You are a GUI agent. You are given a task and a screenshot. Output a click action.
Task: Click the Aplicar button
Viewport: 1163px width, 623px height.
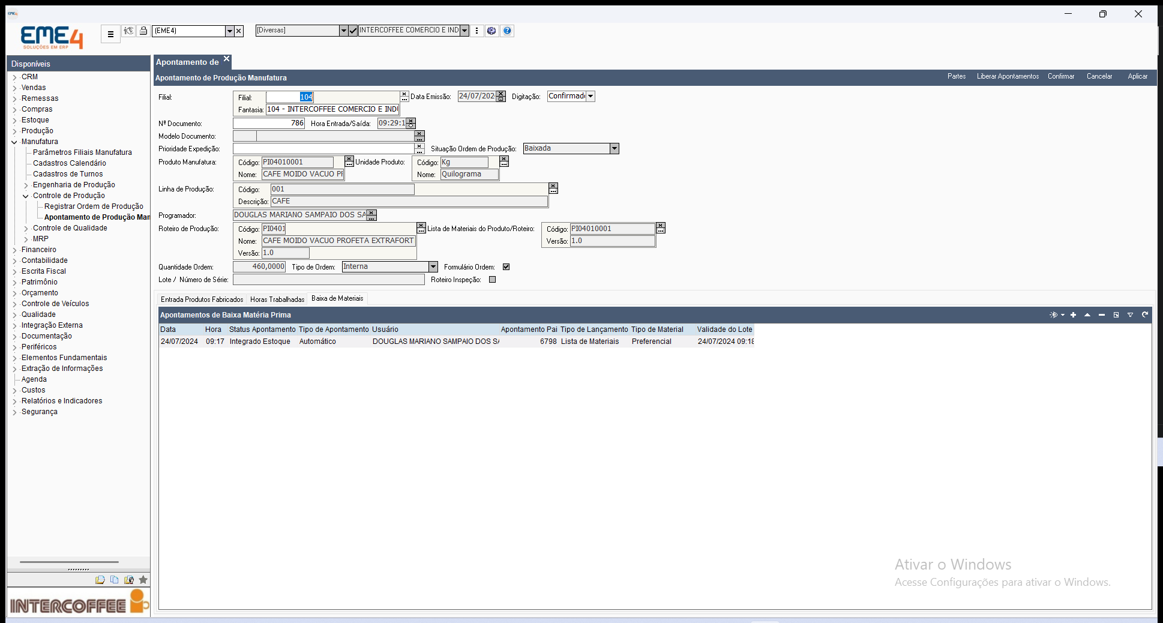[x=1137, y=76]
